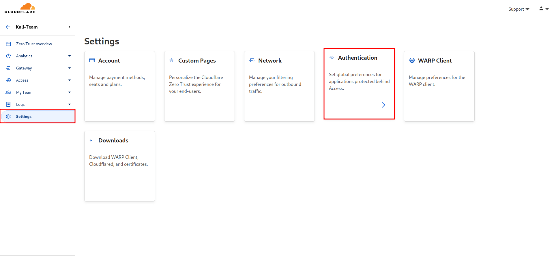The image size is (554, 256).
Task: Expand the Analytics submenu chevron
Action: (x=70, y=56)
